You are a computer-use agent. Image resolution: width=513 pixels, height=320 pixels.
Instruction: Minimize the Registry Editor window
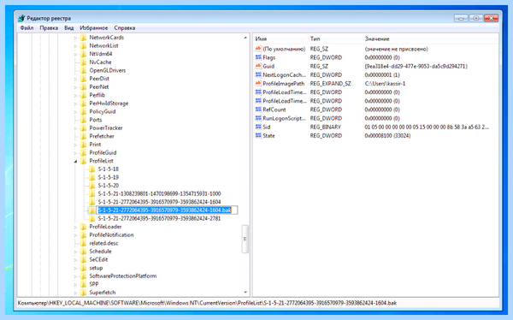click(461, 18)
